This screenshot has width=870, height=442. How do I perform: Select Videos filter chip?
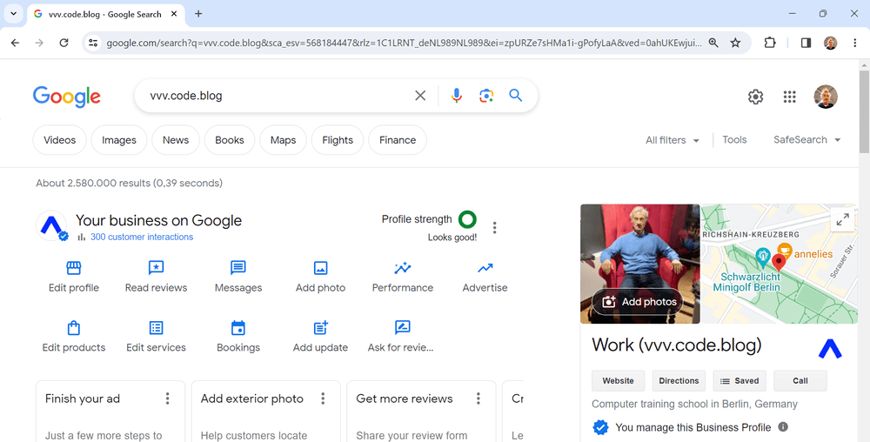tap(59, 140)
